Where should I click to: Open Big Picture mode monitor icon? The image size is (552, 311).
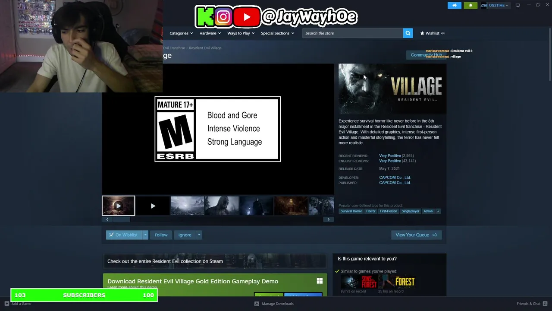[x=517, y=5]
